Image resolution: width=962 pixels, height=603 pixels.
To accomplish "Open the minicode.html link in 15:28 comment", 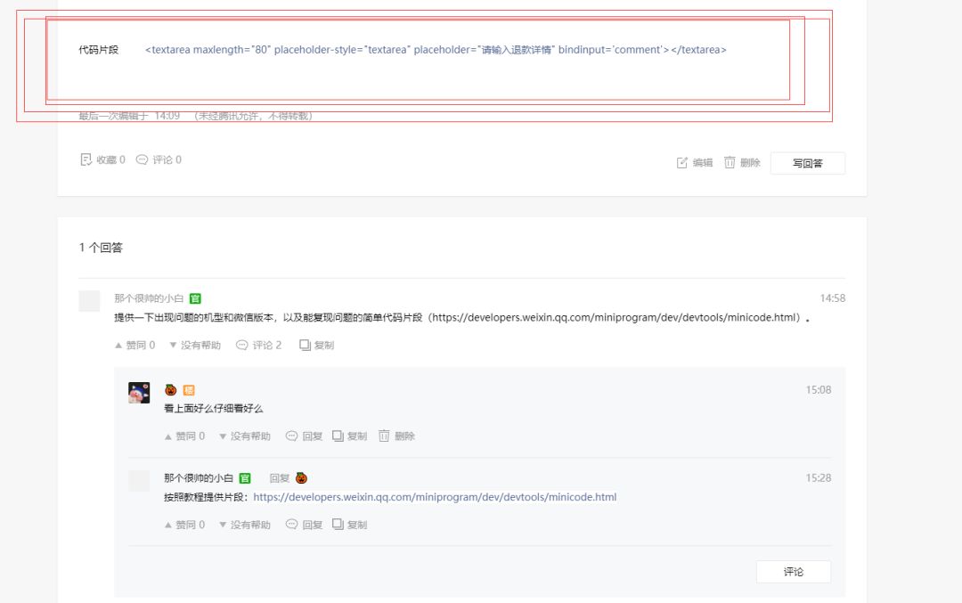I will coord(435,497).
